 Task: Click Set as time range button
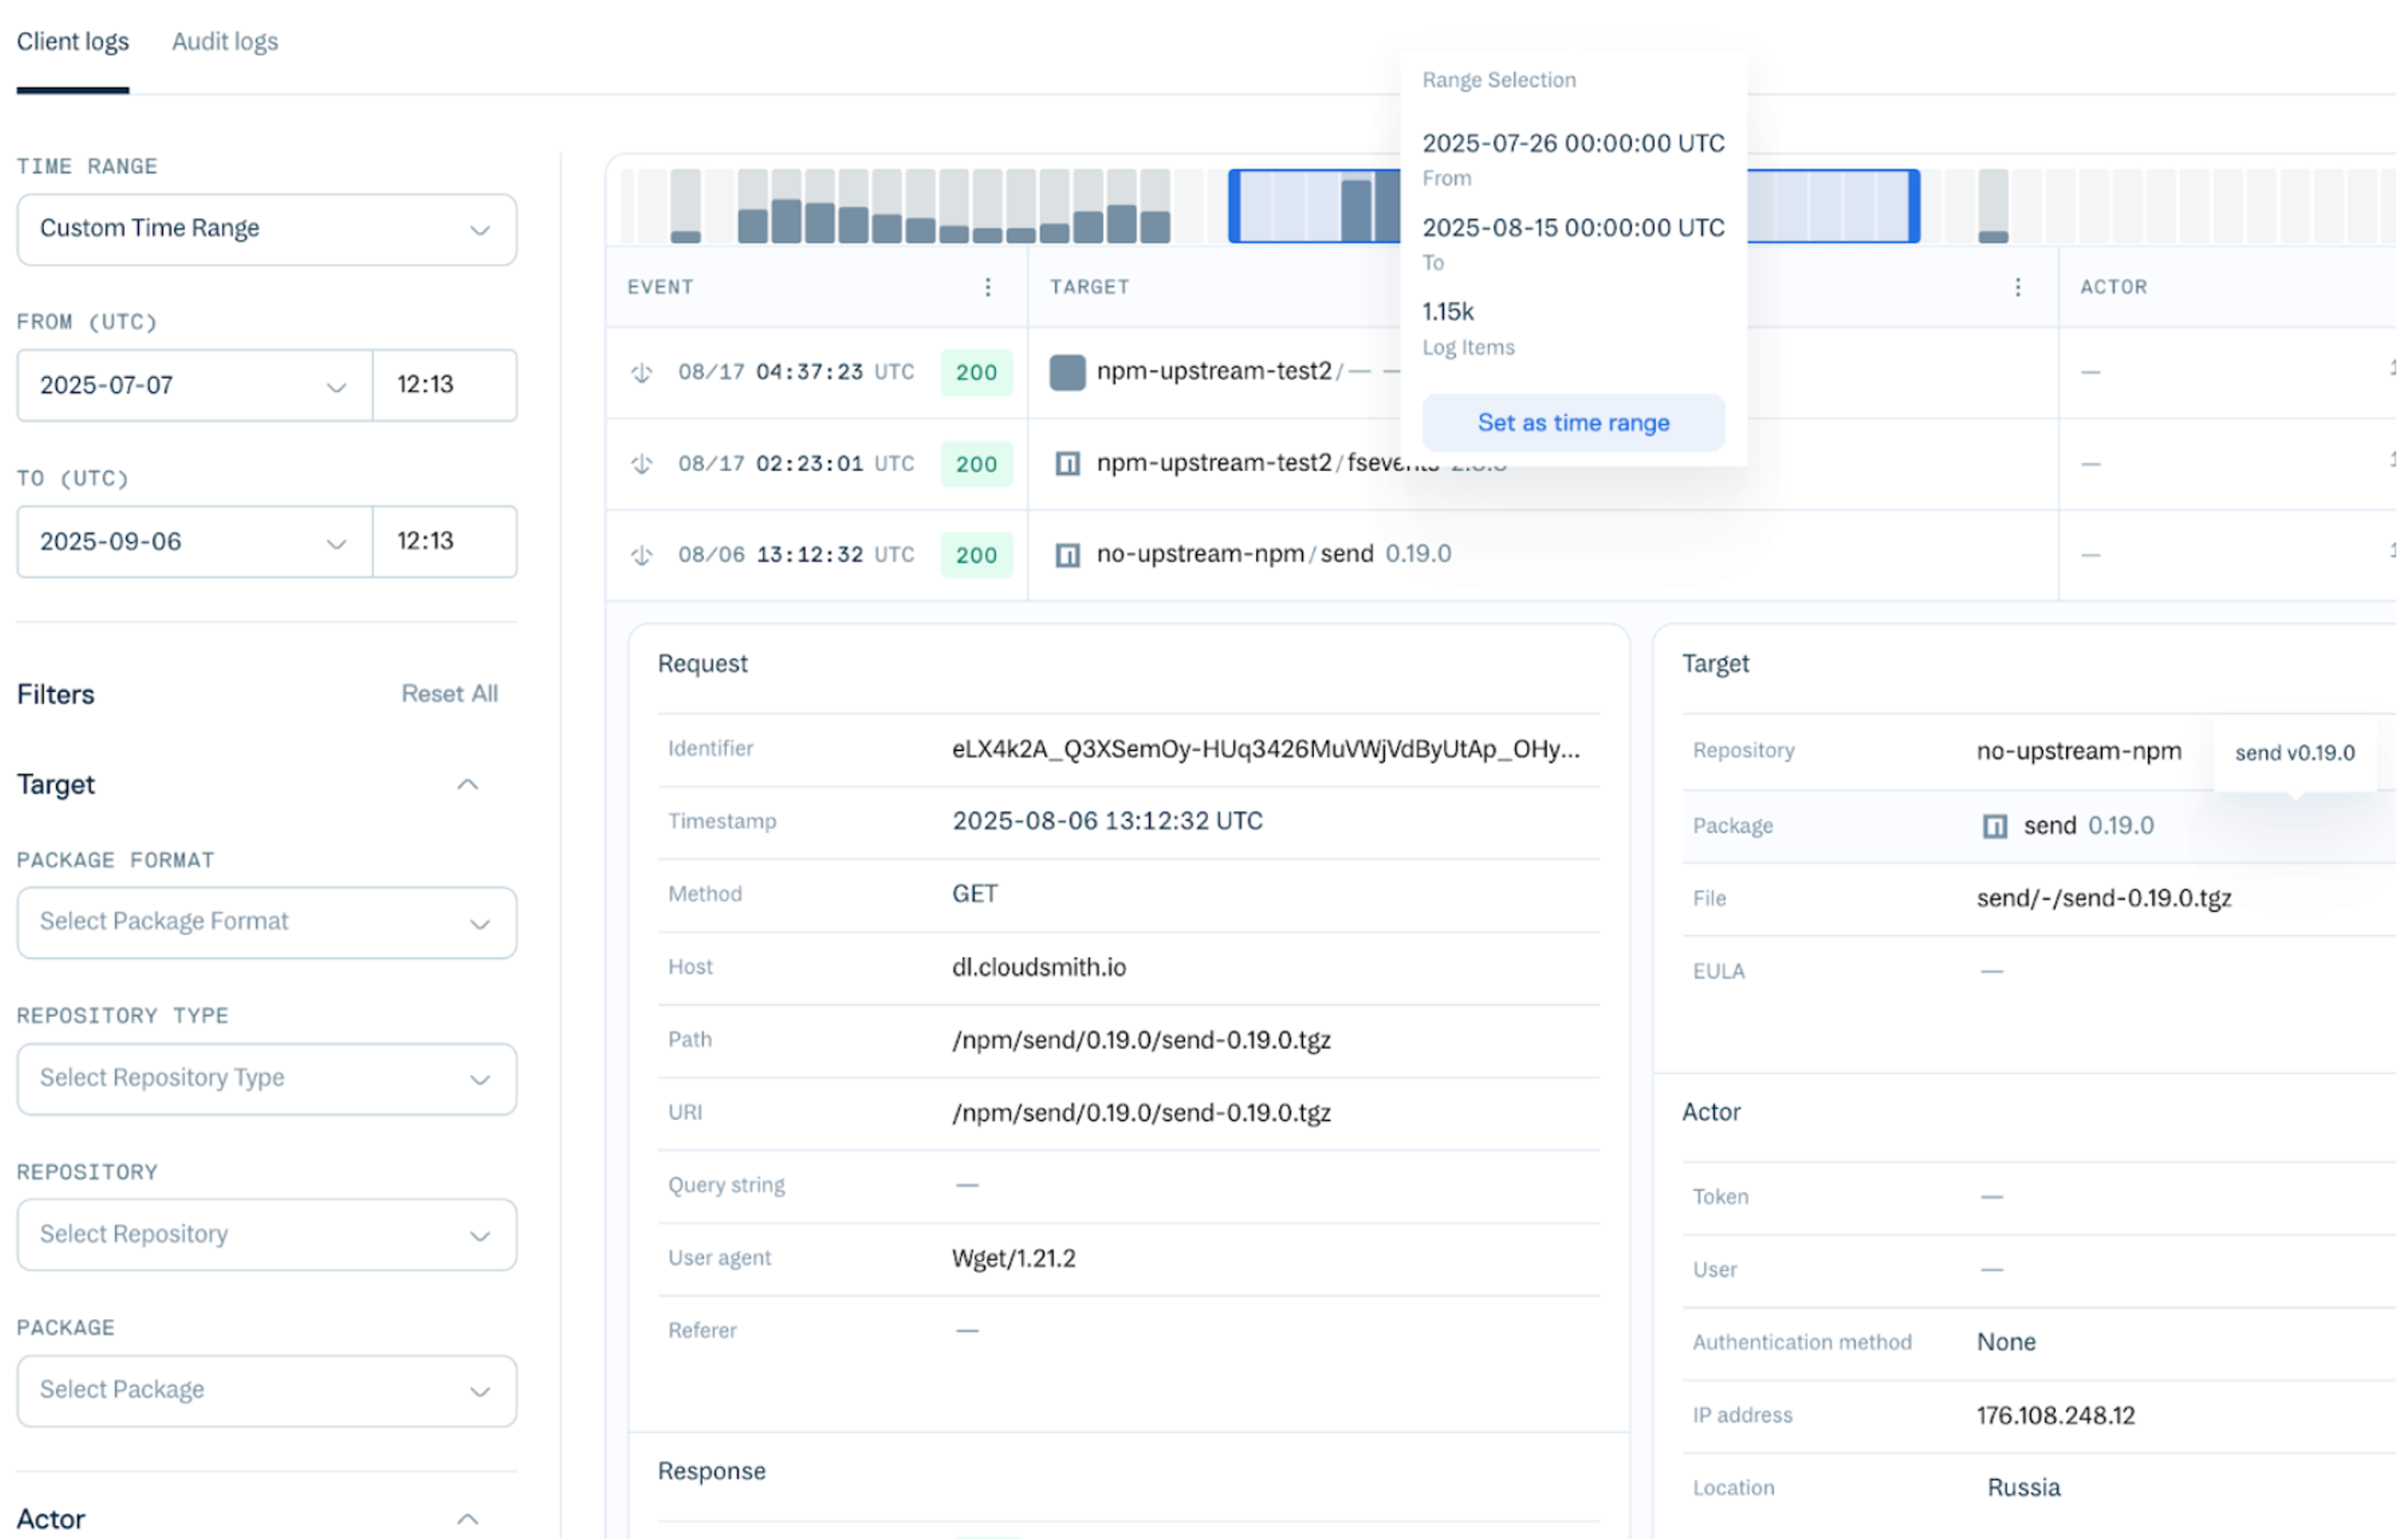(x=1573, y=423)
